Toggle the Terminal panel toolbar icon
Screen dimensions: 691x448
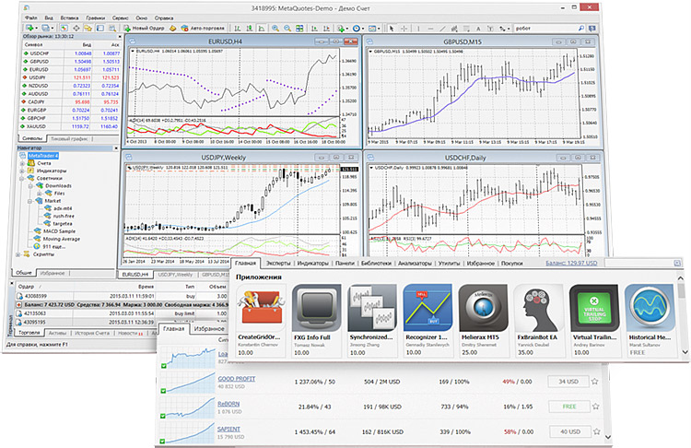click(x=100, y=28)
